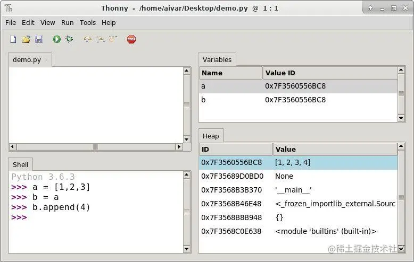
Task: Sort by Name column in Variables
Action: point(231,73)
